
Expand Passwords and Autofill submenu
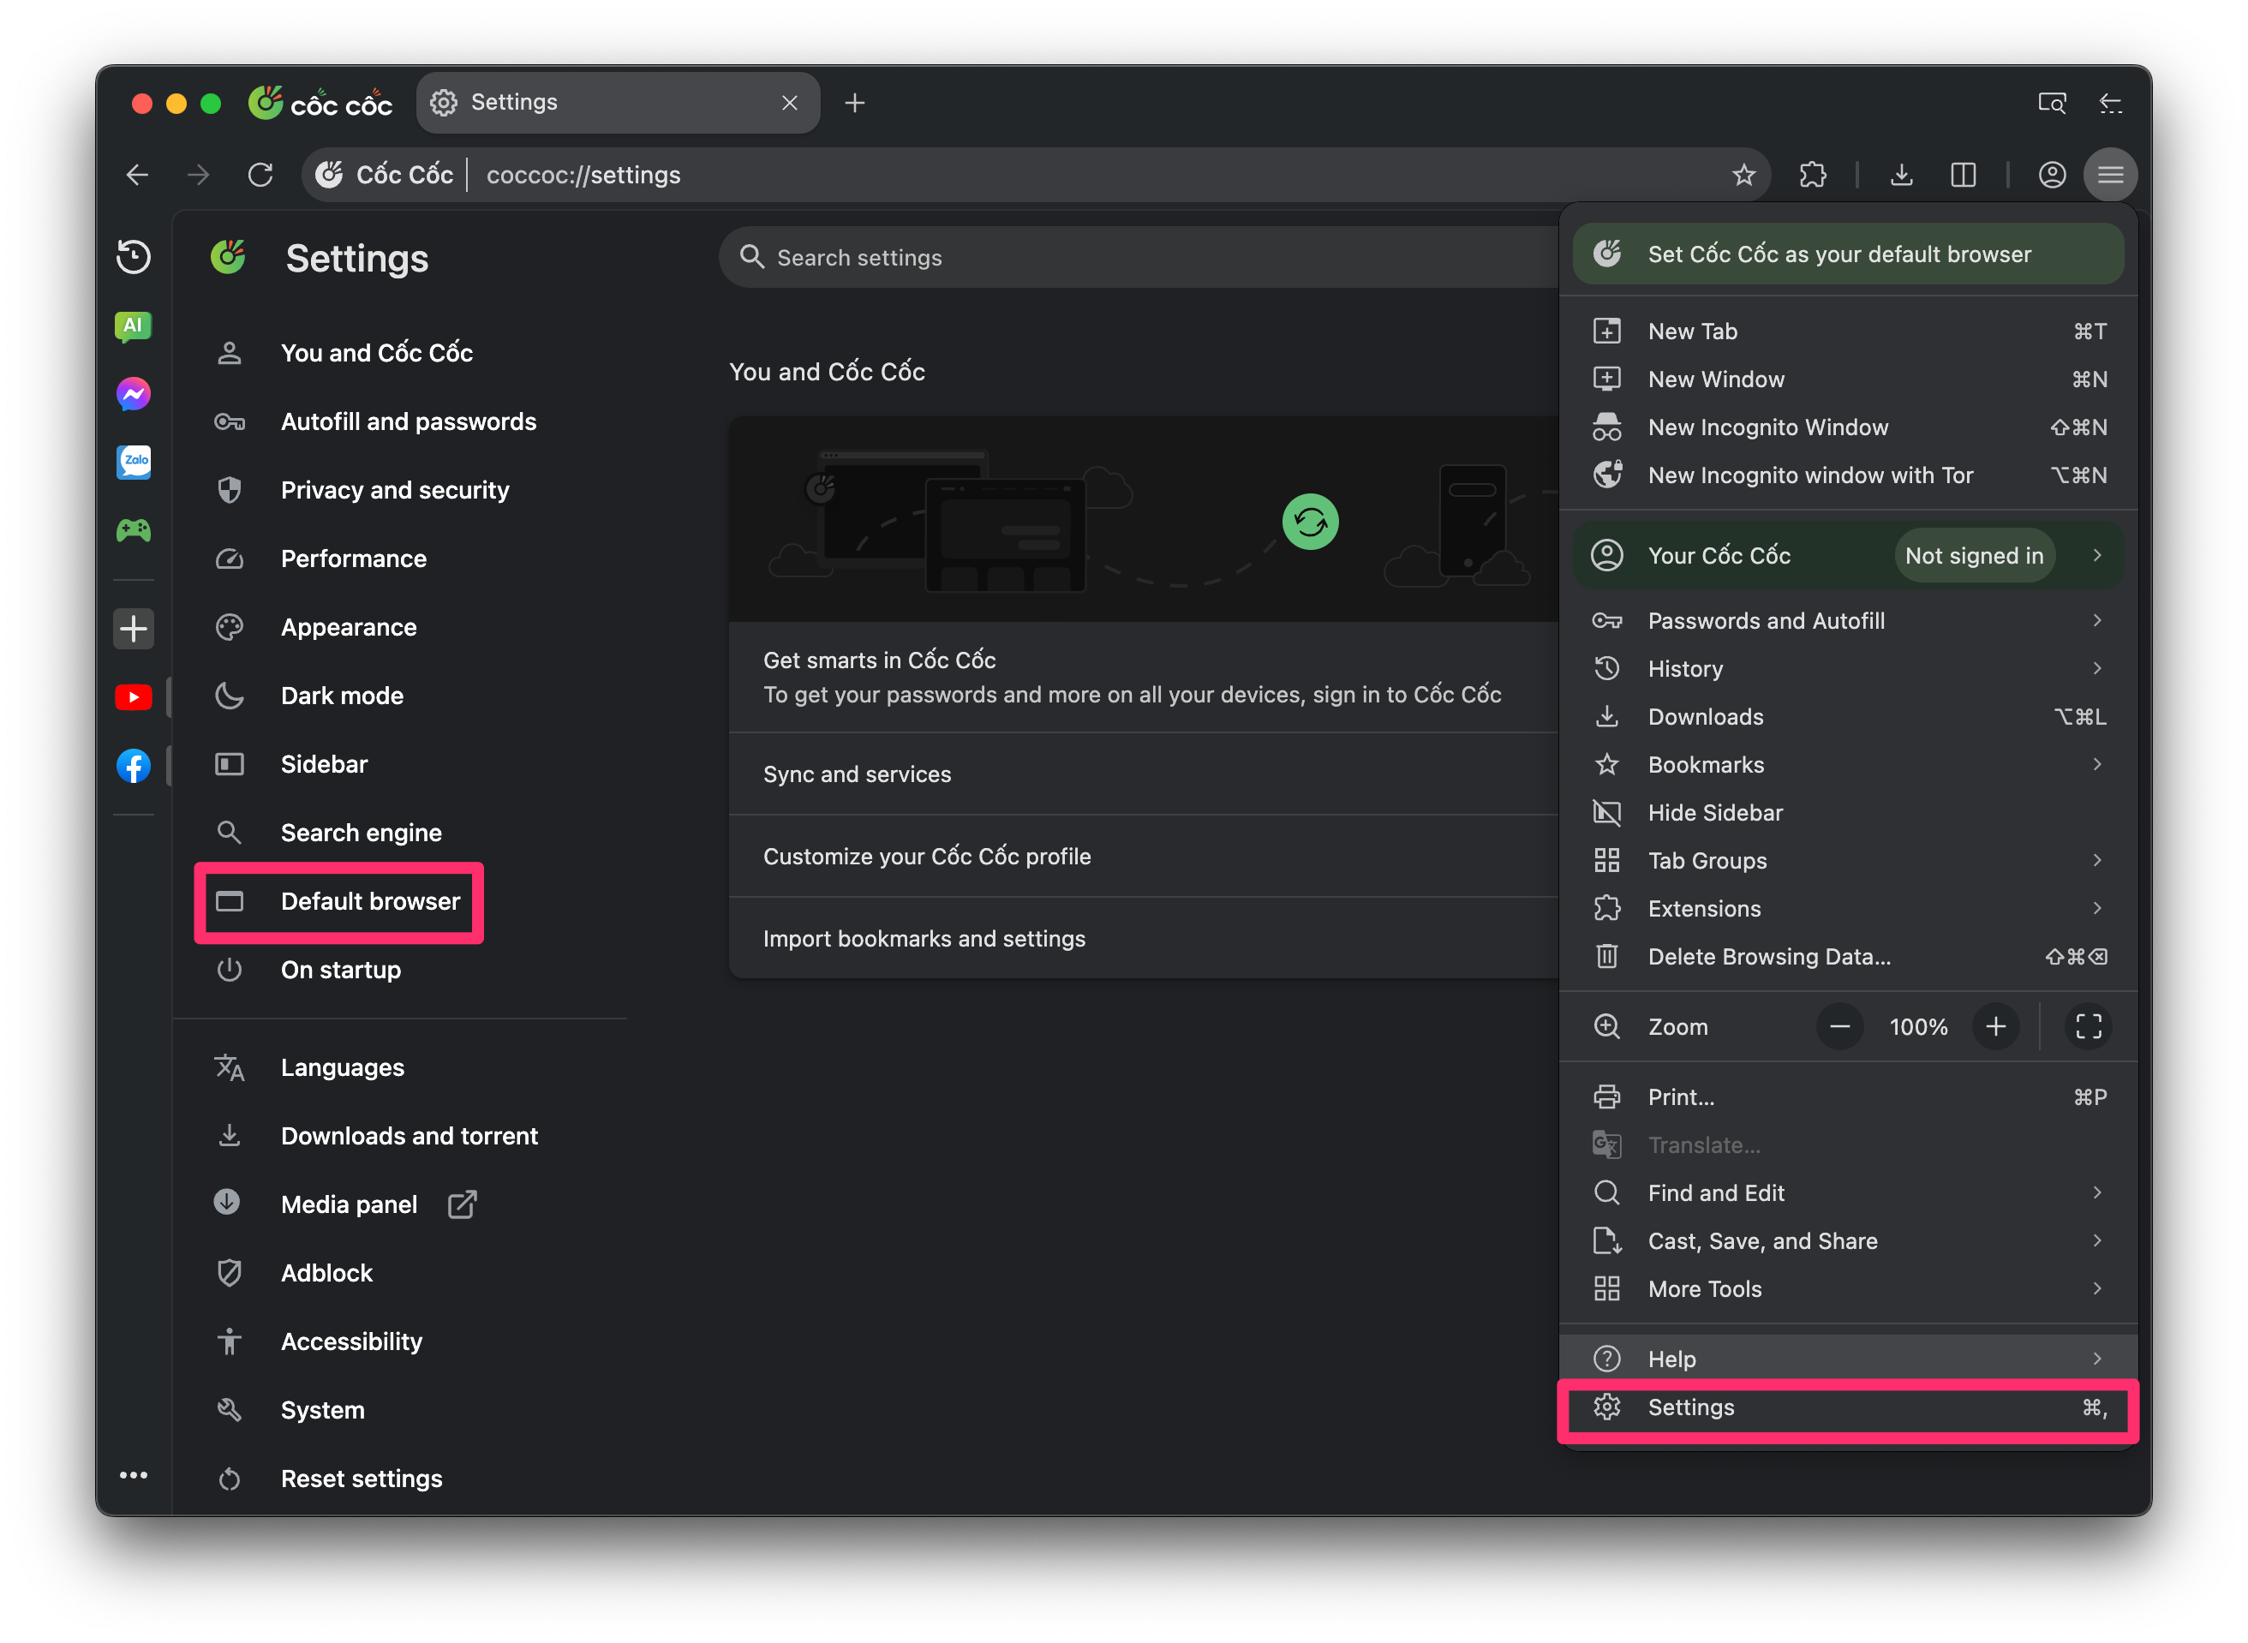[2097, 620]
